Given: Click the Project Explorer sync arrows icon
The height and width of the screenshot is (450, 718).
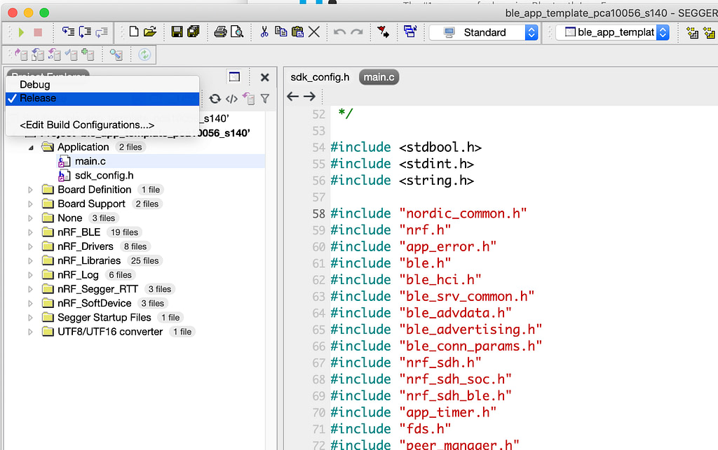Looking at the screenshot, I should pos(215,99).
